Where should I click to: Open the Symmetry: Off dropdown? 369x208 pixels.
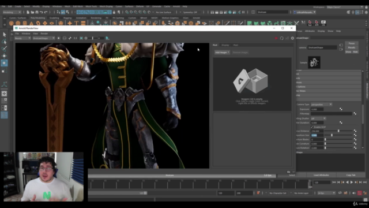(x=192, y=12)
